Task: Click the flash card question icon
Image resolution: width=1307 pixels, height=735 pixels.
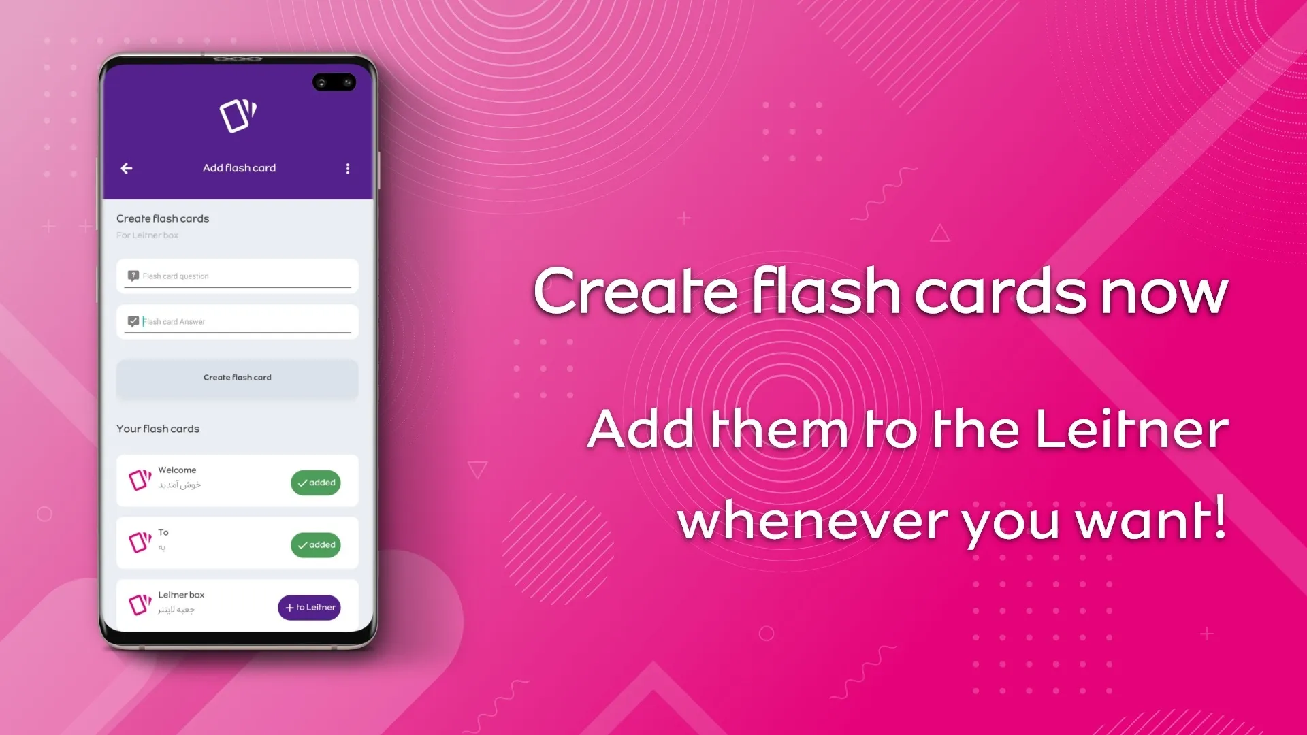Action: point(133,276)
